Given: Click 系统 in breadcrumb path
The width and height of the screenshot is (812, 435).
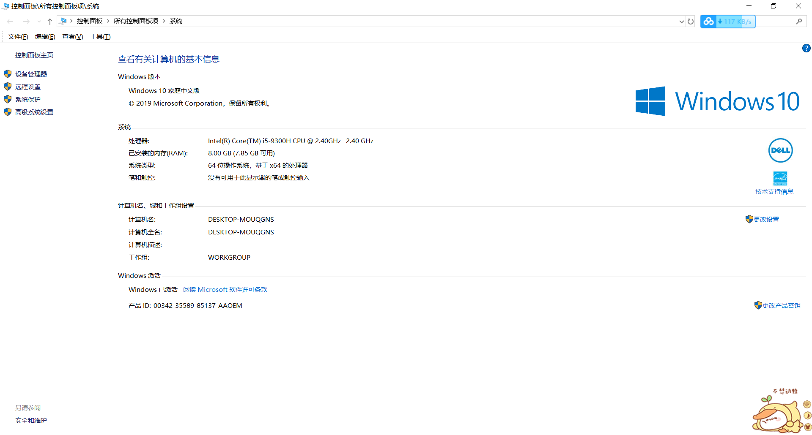Looking at the screenshot, I should [176, 21].
